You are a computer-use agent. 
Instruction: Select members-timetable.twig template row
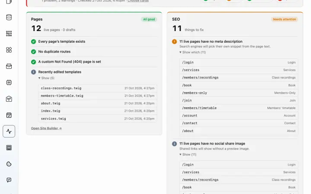(x=98, y=96)
